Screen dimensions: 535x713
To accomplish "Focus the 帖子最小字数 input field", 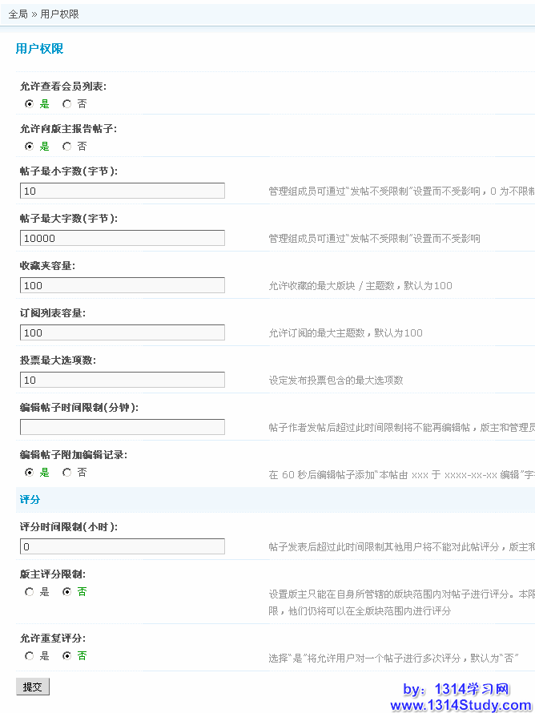I will [123, 191].
